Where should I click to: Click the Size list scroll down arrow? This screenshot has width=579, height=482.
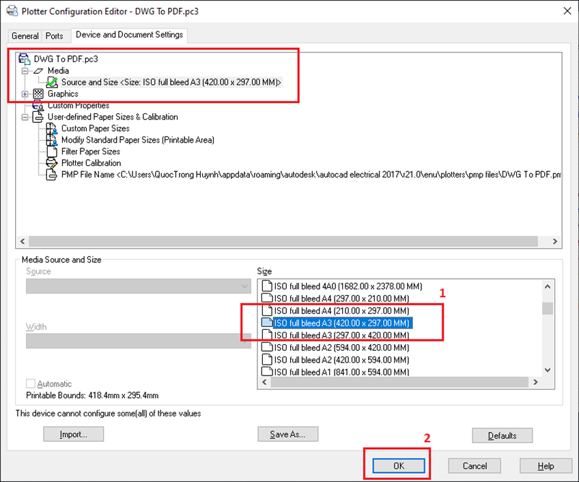(548, 370)
